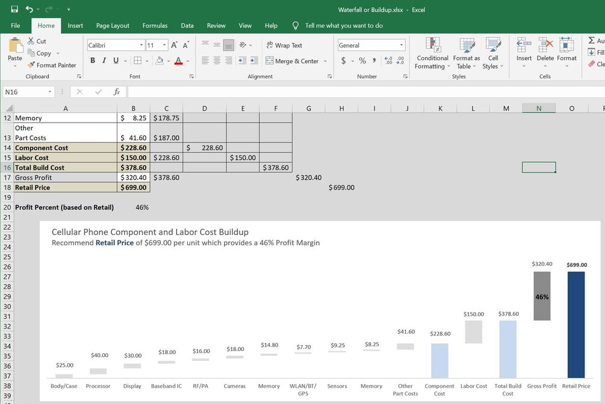Screen dimensions: 605x404
Task: Expand the Merge & Center dropdown arrow
Action: click(325, 61)
